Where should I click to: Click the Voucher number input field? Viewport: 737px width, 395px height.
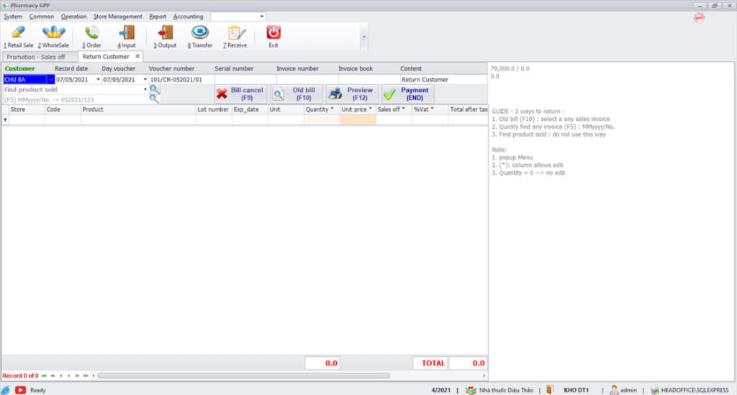(x=180, y=80)
